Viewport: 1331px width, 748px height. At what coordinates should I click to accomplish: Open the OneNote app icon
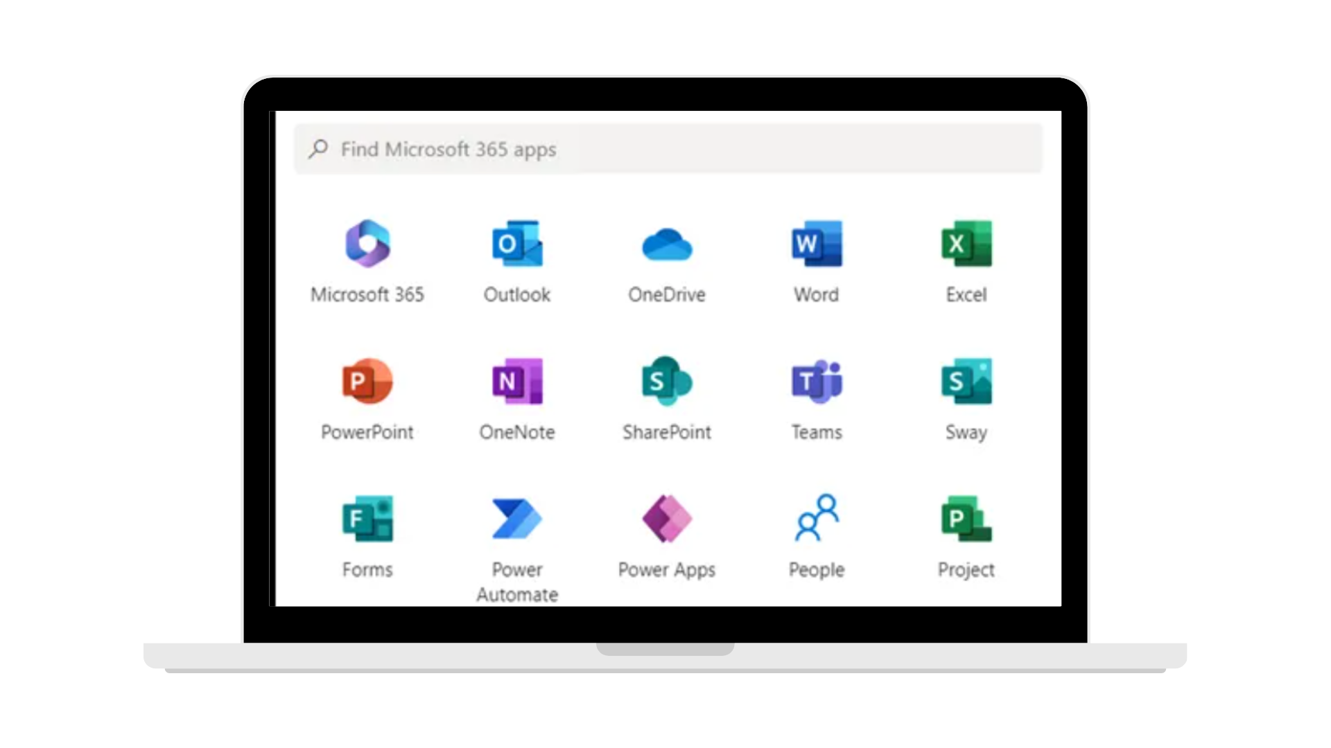click(x=517, y=381)
